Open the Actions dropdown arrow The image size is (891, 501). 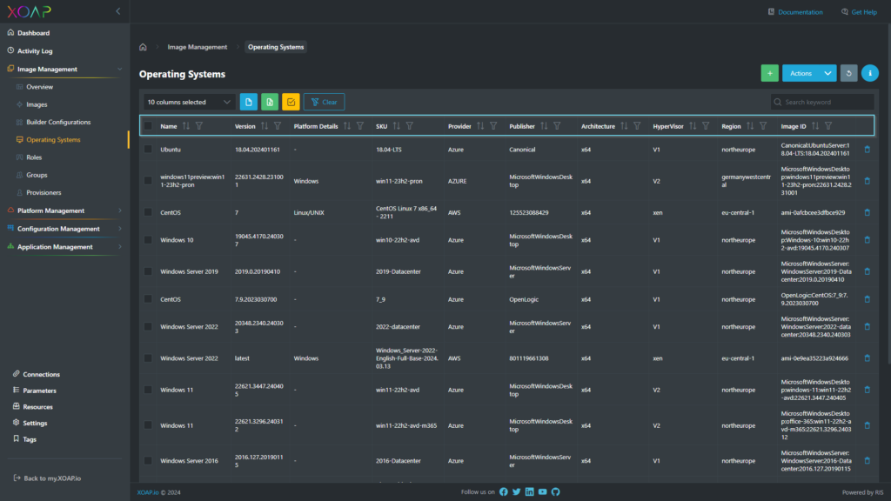click(x=828, y=73)
